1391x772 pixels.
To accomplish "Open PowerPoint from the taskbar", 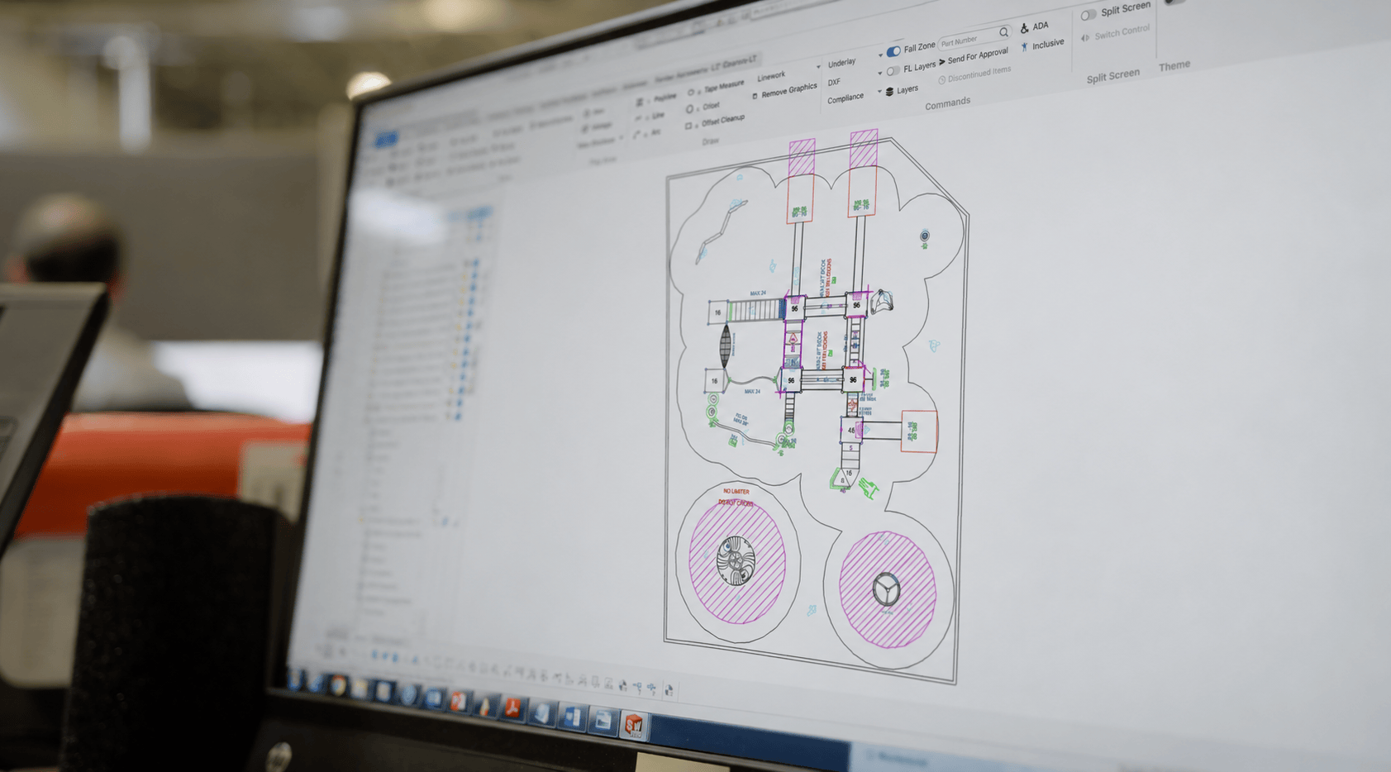I will (x=459, y=701).
